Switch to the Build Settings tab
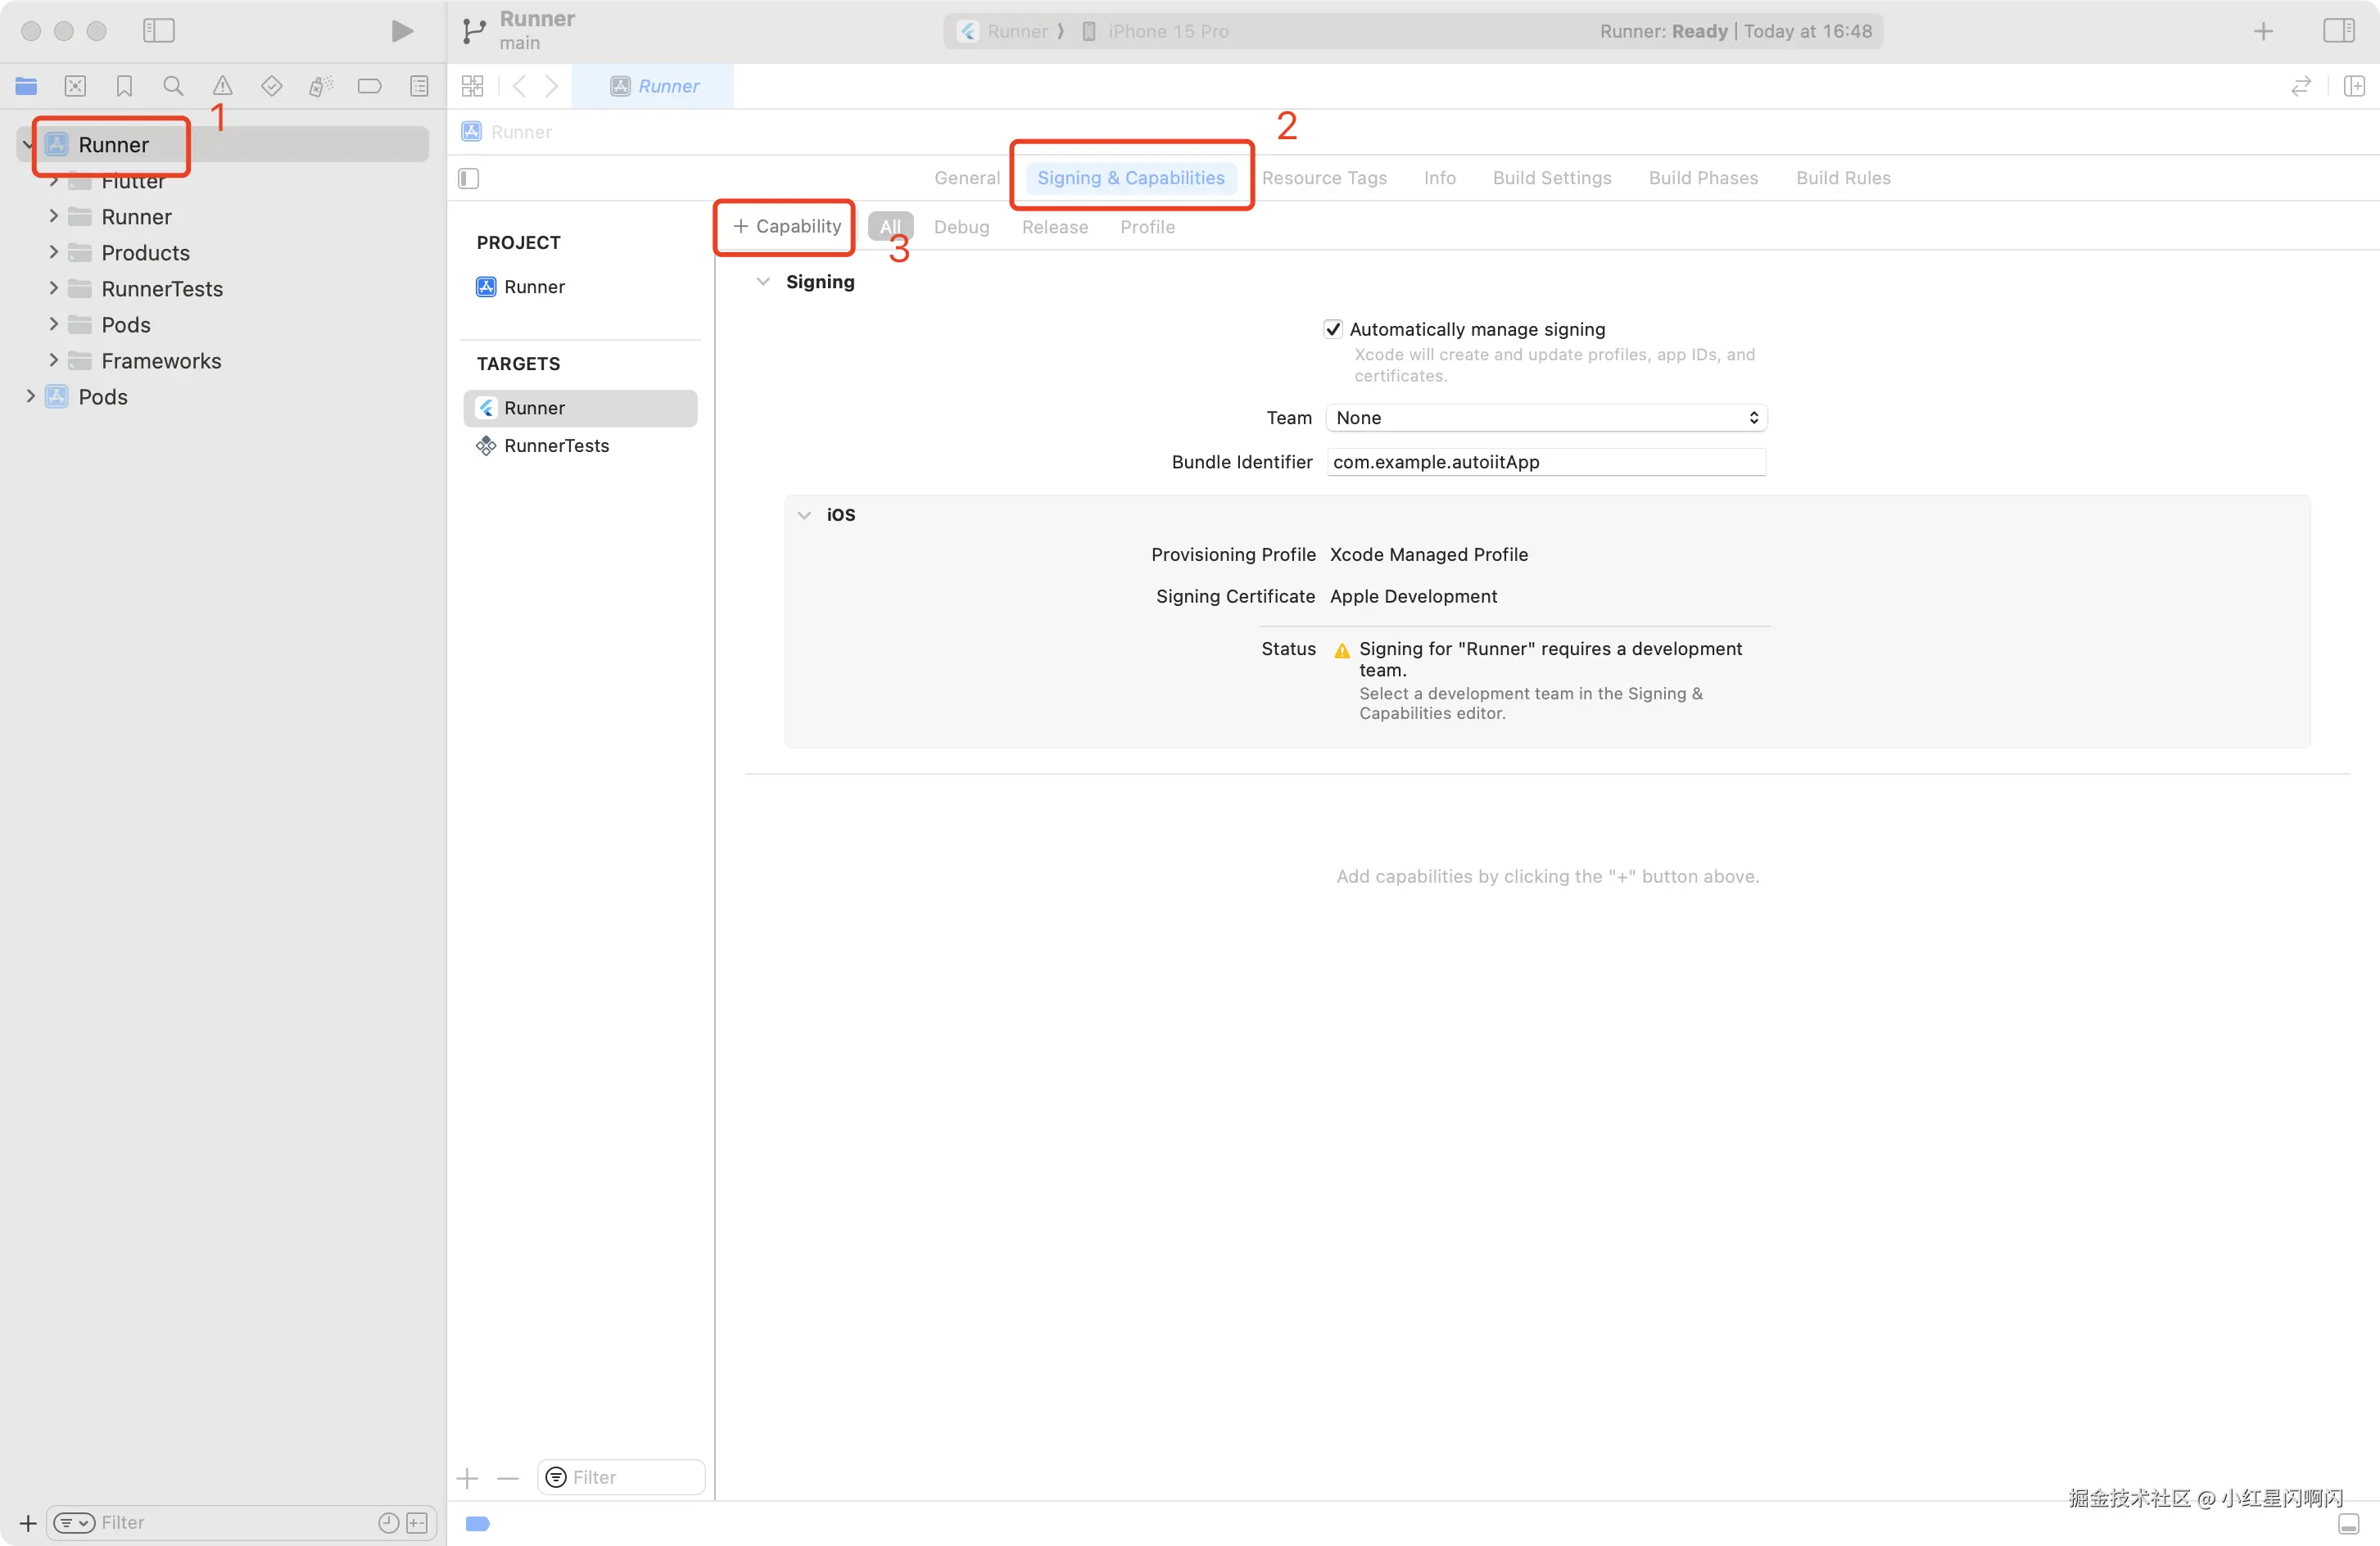 coord(1552,178)
